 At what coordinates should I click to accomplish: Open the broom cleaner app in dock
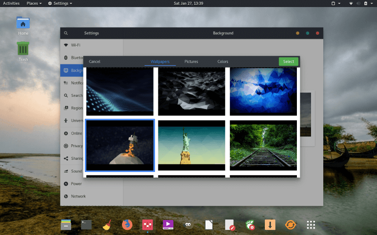coord(107,225)
